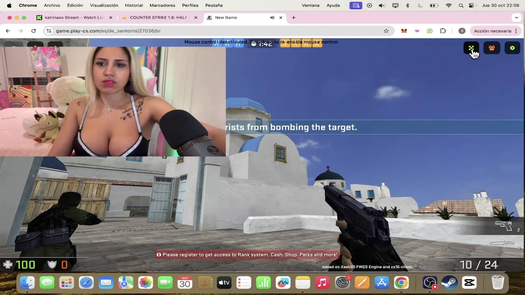The width and height of the screenshot is (525, 295).
Task: Open Launchpad from the Dock
Action: click(66, 283)
